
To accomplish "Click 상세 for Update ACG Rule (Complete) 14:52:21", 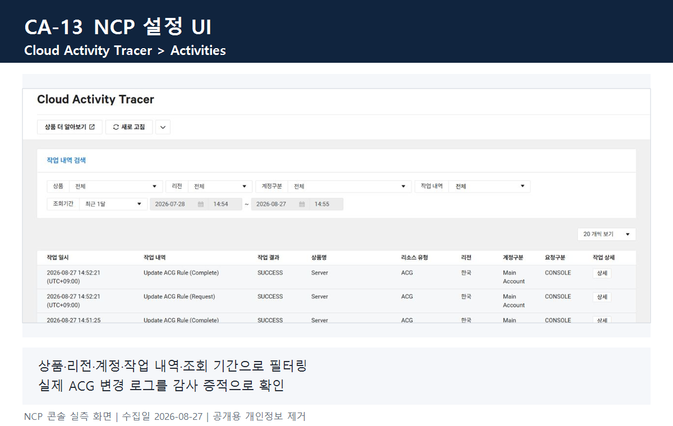I will (x=602, y=273).
